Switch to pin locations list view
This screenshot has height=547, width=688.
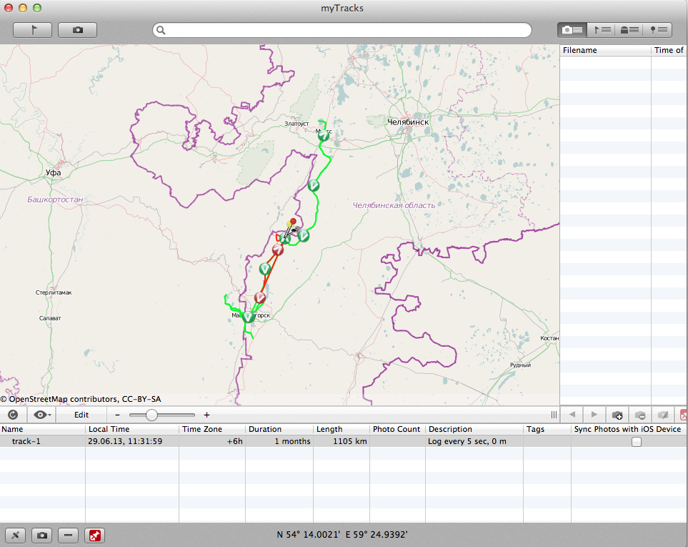[658, 30]
